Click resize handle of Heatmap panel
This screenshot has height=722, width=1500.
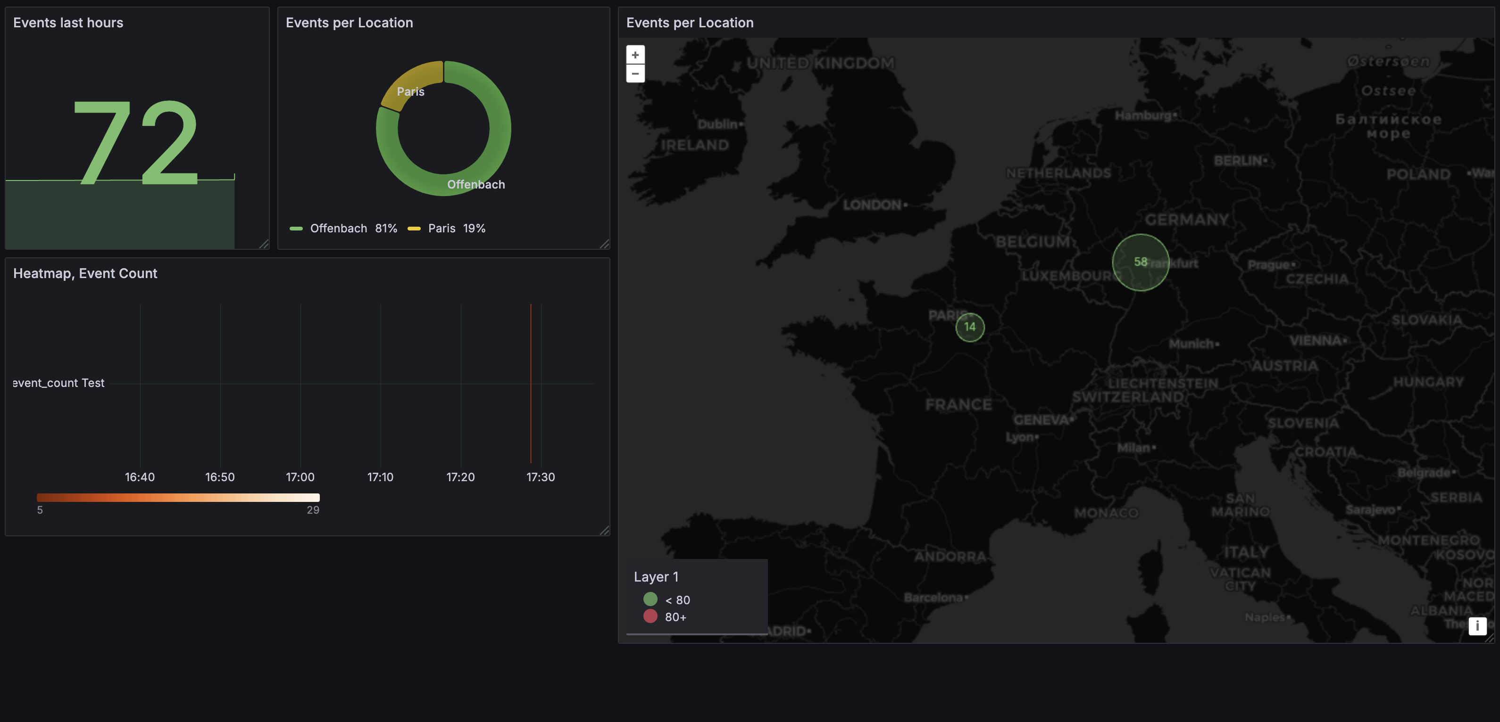click(x=604, y=530)
